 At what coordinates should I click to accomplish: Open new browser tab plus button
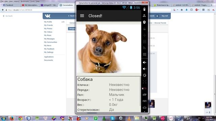point(212,5)
